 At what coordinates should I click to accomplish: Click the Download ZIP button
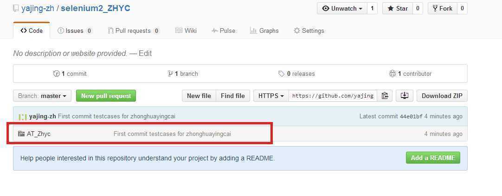click(442, 96)
